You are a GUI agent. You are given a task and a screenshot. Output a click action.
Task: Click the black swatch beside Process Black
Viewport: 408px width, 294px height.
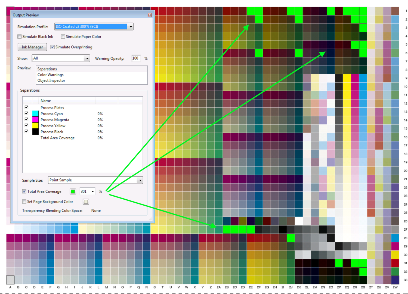(35, 132)
